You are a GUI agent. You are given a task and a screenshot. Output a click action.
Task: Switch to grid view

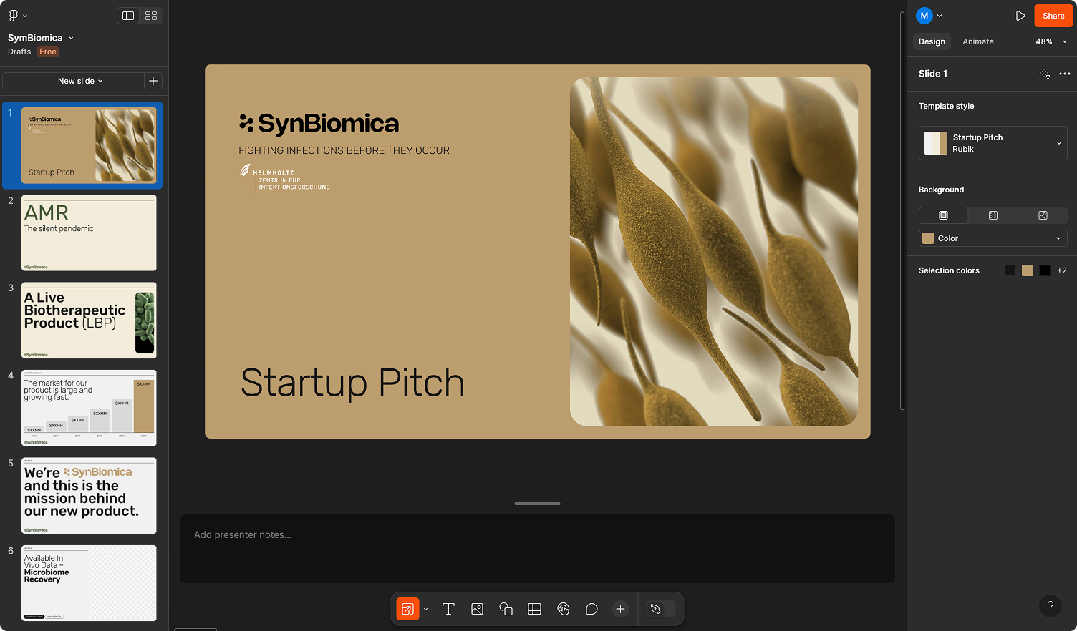pyautogui.click(x=151, y=16)
